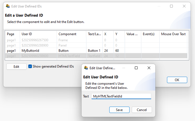
Task: Uncheck Show generated Defined IDs checkbox
Action: coord(30,66)
